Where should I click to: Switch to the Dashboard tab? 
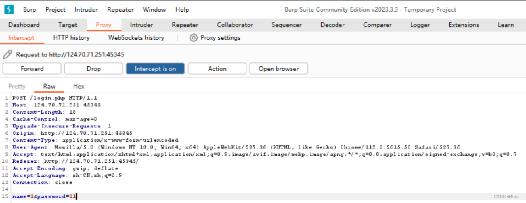24,25
